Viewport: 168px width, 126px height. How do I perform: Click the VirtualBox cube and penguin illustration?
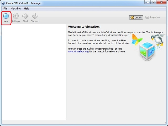pyautogui.click(x=148, y=47)
